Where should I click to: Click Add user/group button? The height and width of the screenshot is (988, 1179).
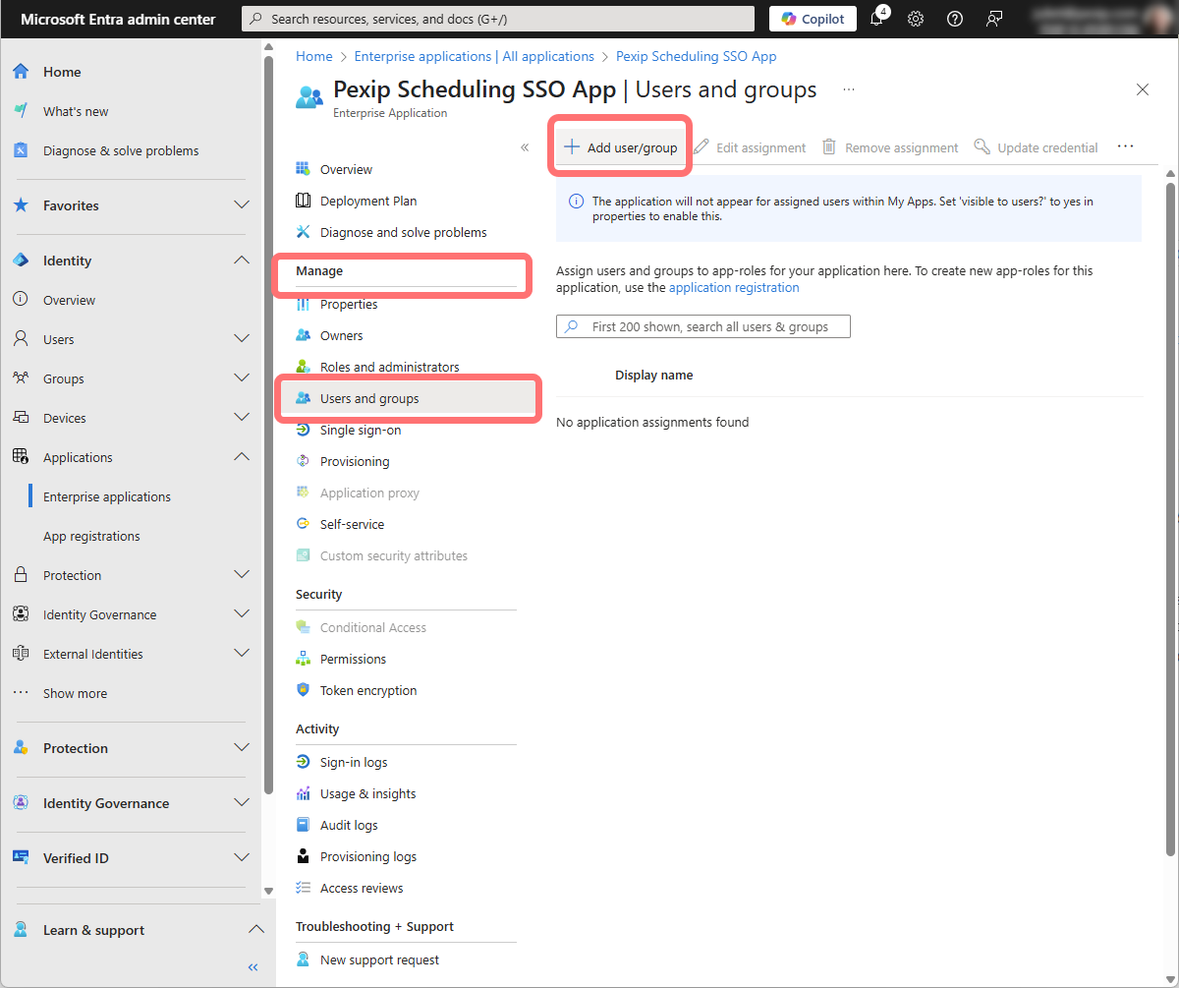[621, 147]
